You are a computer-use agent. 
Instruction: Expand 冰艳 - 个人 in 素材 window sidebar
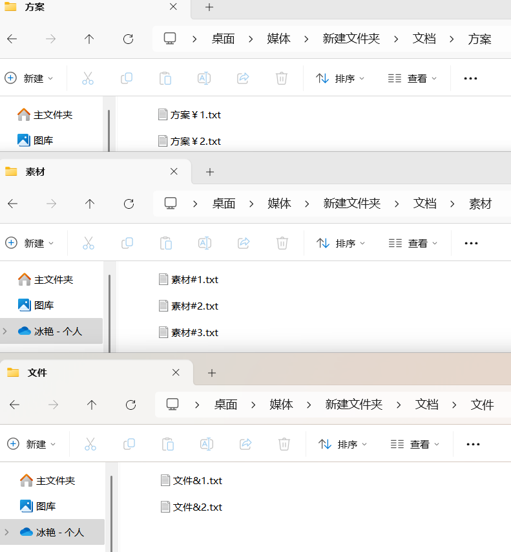(x=5, y=331)
